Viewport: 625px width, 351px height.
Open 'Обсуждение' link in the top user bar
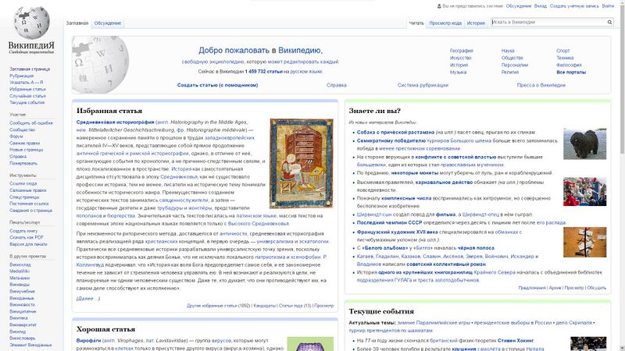tap(519, 6)
